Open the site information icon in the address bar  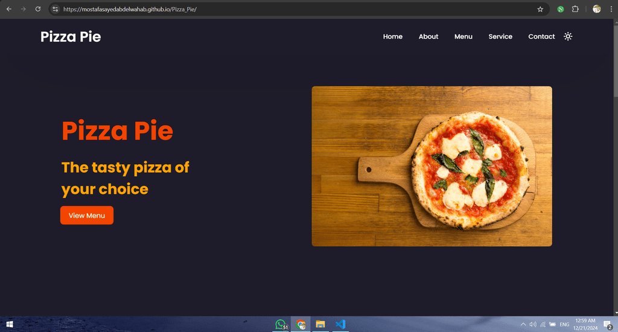pos(55,9)
